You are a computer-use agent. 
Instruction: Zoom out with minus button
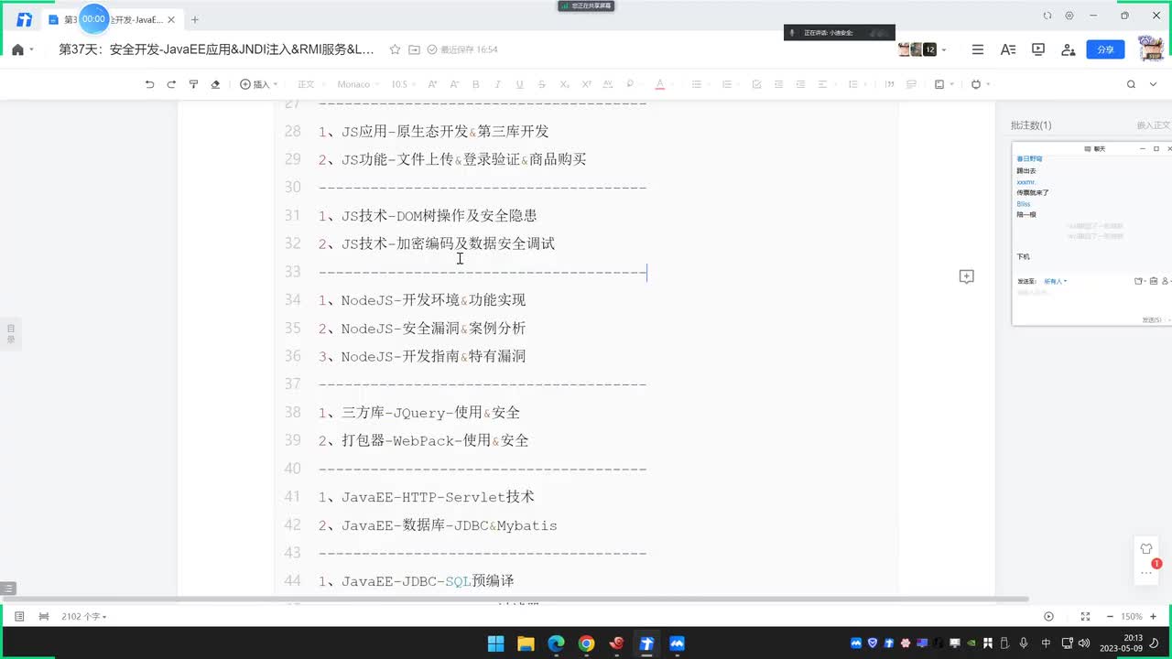[x=1110, y=617]
